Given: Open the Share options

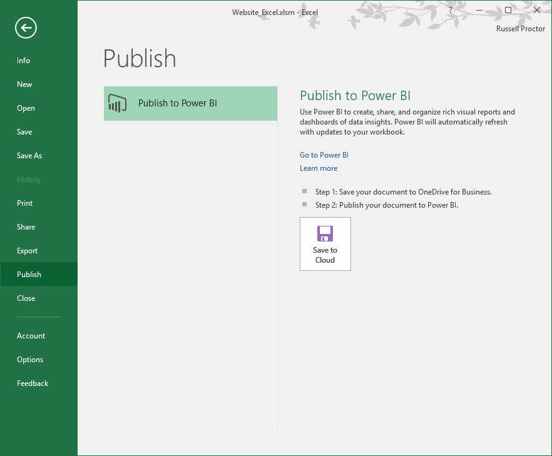Looking at the screenshot, I should pyautogui.click(x=39, y=227).
